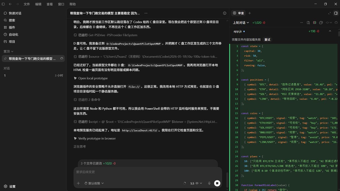Click the GitHub icon in review toolbar
The width and height of the screenshot is (340, 191).
click(336, 23)
